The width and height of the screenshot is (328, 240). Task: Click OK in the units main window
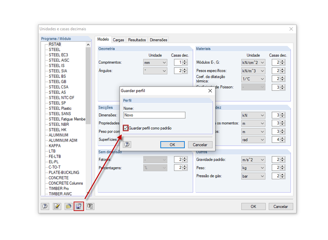(x=253, y=206)
